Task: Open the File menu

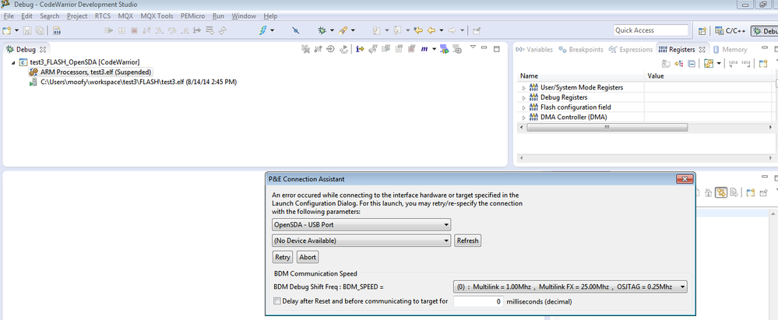Action: (x=9, y=16)
